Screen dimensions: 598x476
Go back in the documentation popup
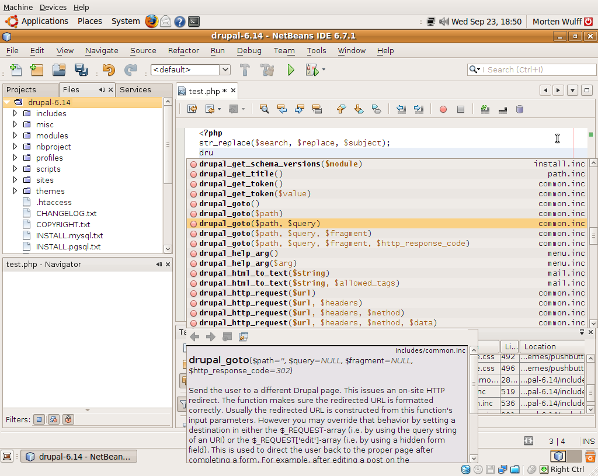(x=194, y=337)
